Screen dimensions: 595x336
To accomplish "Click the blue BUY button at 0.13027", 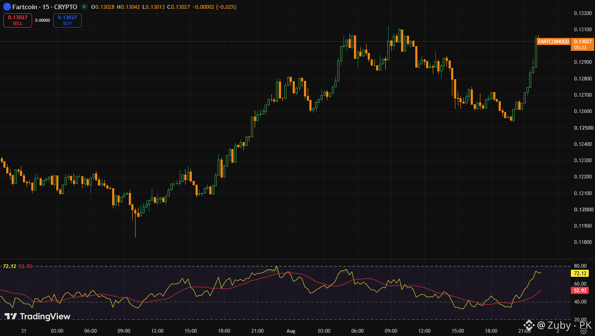I will (x=67, y=20).
